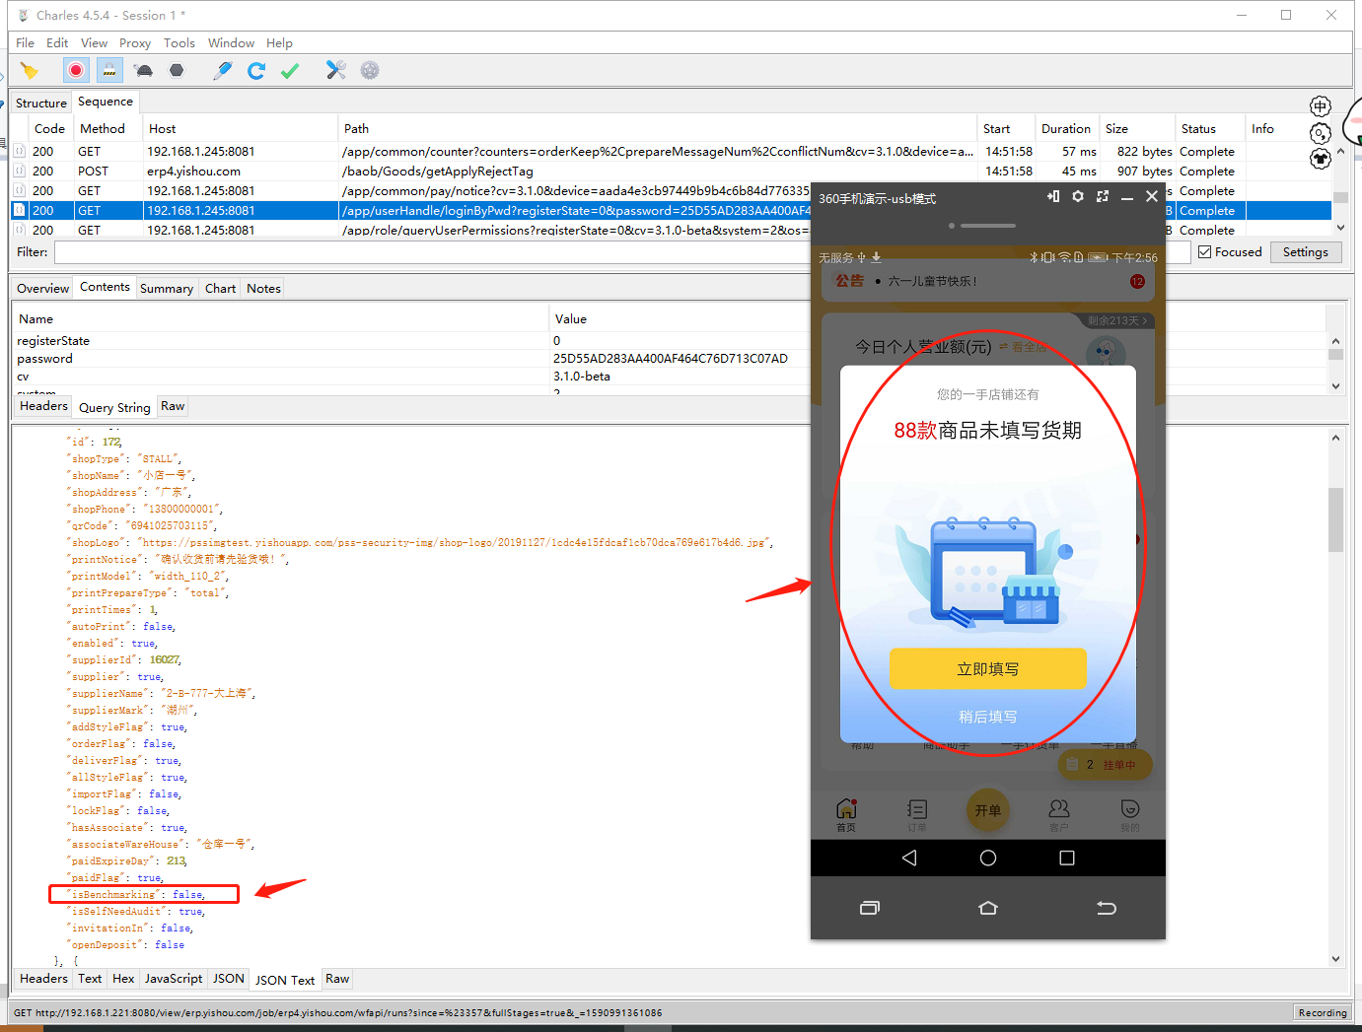
Task: Select the Sequence tab
Action: [x=106, y=102]
